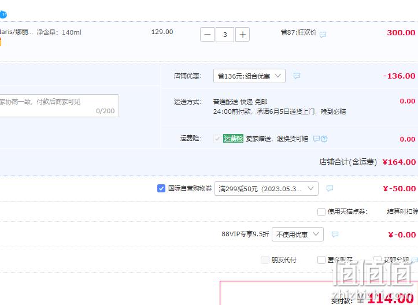This screenshot has height=305, width=418.
Task: Click the 300.00 item subtotal
Action: pos(401,33)
